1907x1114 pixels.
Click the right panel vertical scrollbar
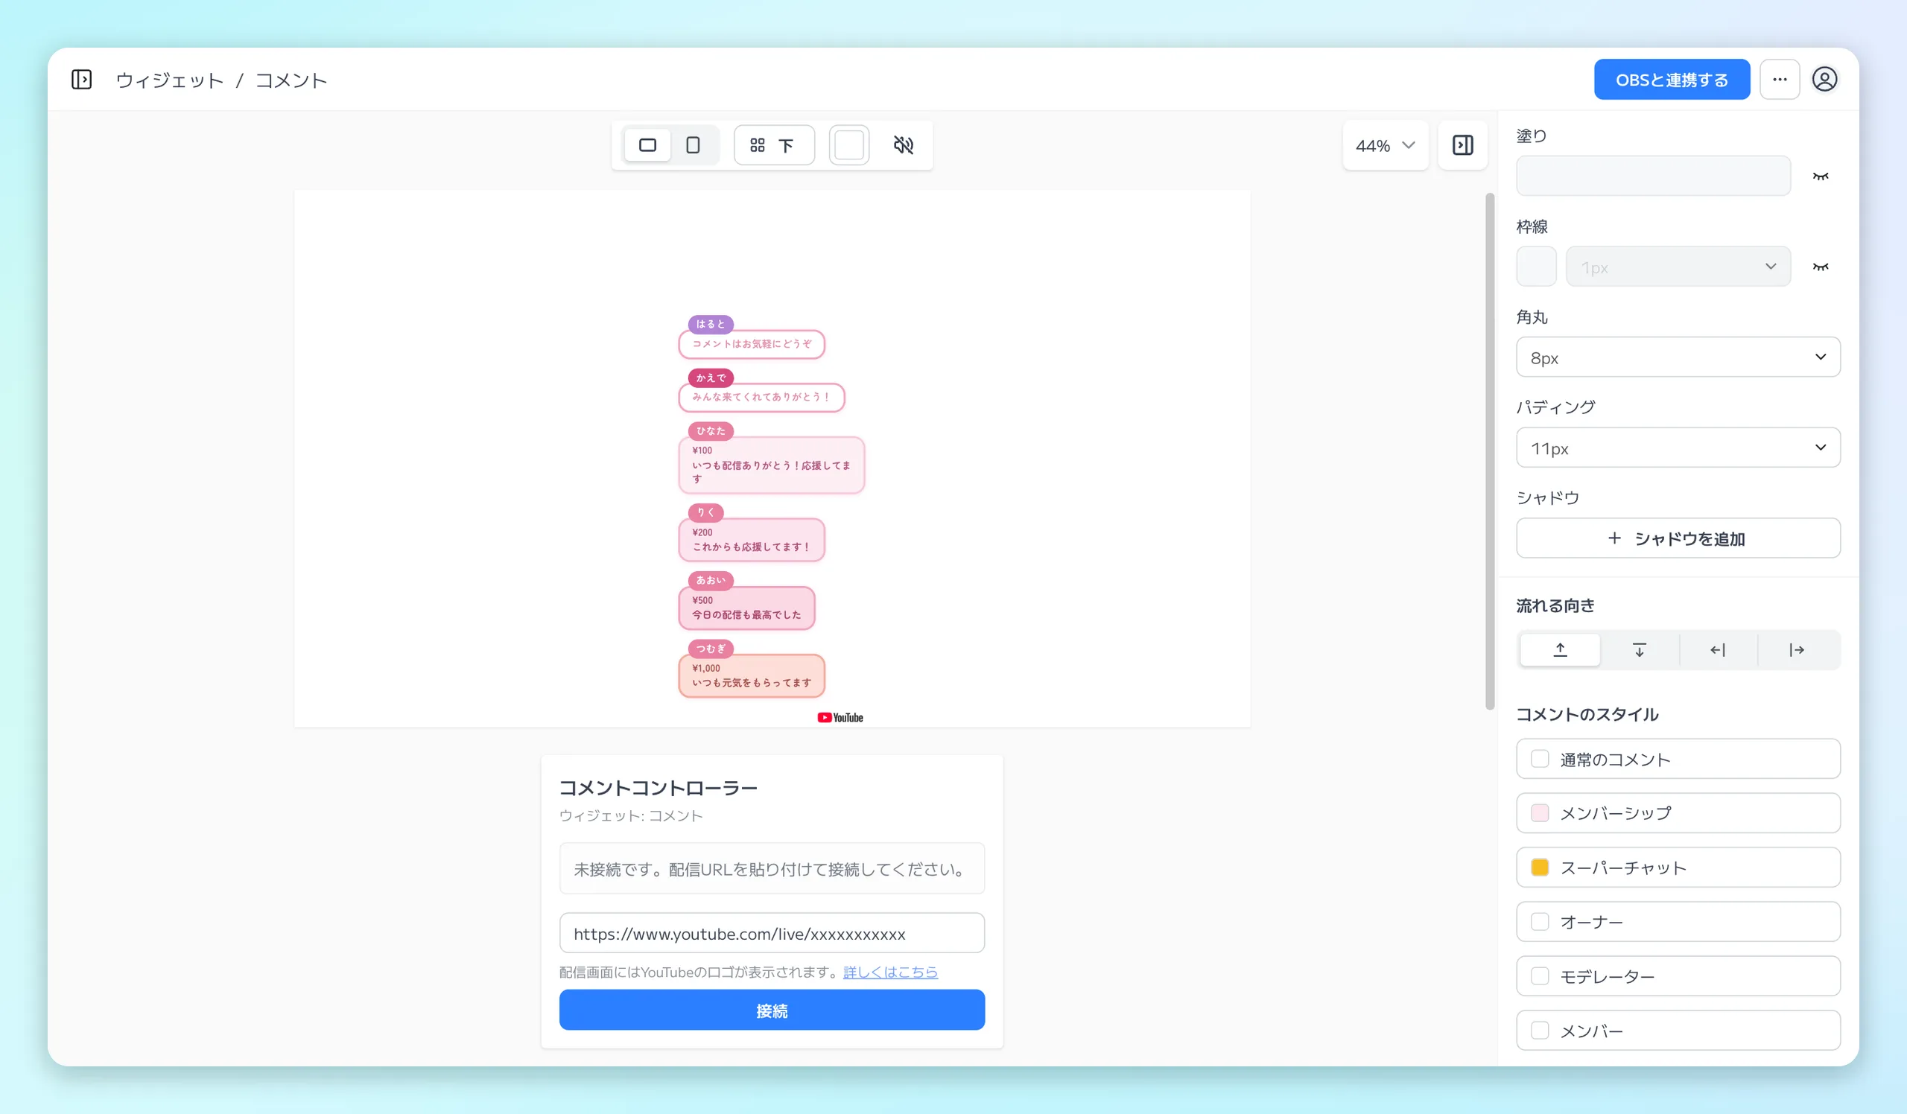1489,452
